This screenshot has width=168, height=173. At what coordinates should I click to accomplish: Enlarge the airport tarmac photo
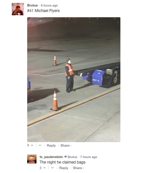click(x=74, y=80)
